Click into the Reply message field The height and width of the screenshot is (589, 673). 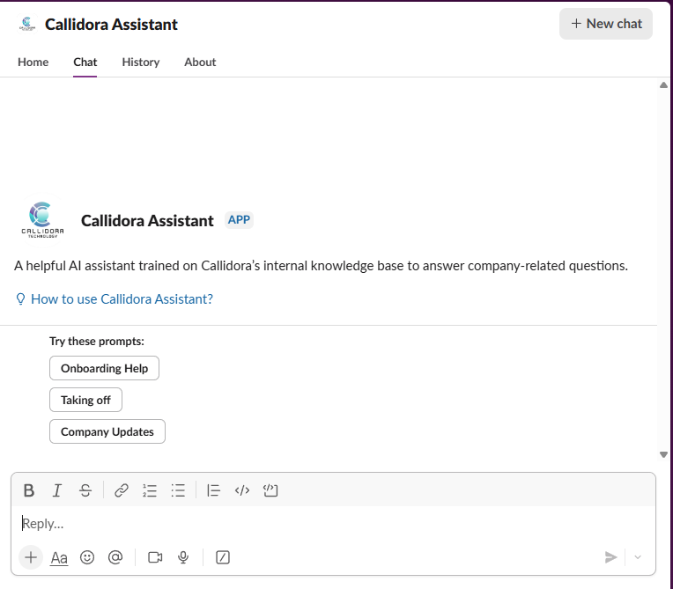pos(333,524)
